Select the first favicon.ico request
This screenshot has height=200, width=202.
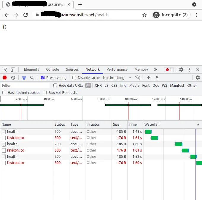coord(16,138)
